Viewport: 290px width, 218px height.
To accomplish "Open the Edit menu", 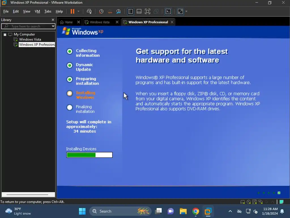I will coord(16,11).
